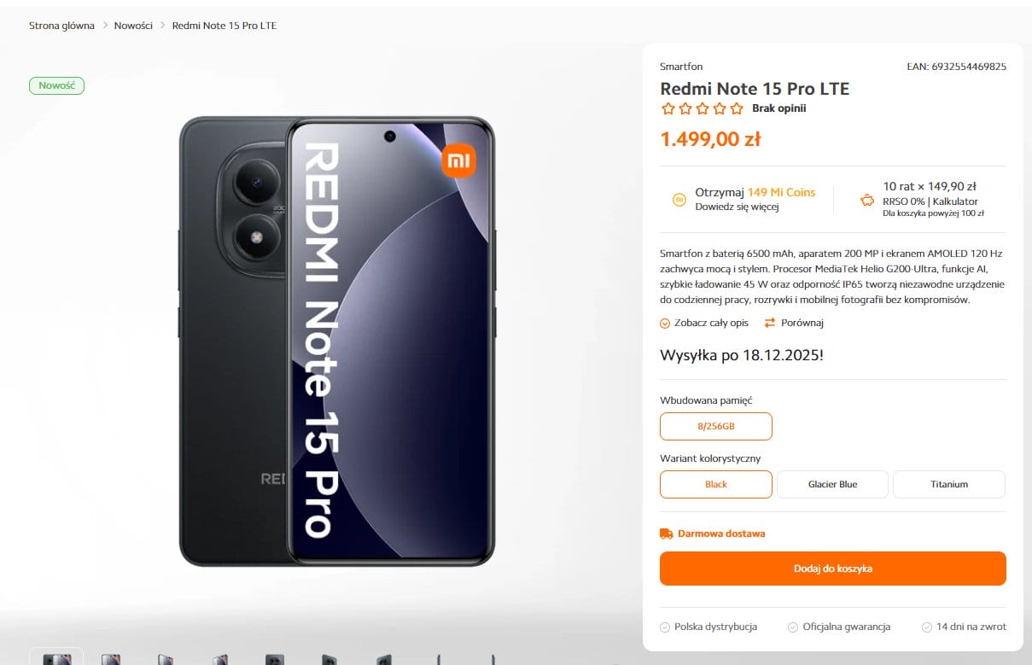Open the installment Kalkulator link
This screenshot has height=665, width=1032.
pyautogui.click(x=955, y=201)
